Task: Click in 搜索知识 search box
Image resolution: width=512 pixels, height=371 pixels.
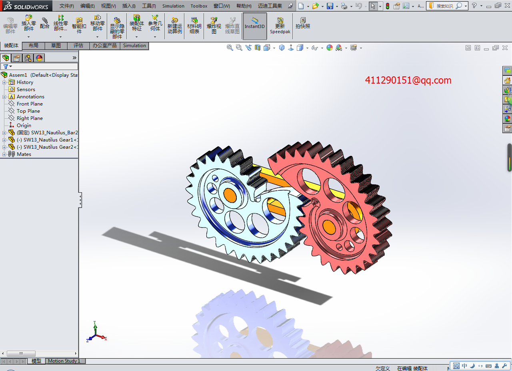Action: pyautogui.click(x=445, y=6)
